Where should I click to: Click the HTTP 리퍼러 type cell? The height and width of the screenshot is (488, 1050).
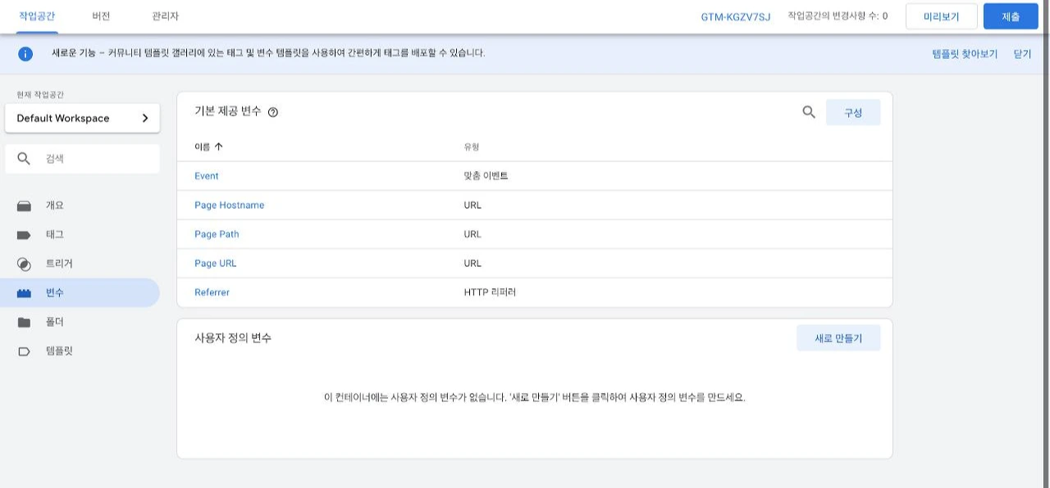(490, 292)
